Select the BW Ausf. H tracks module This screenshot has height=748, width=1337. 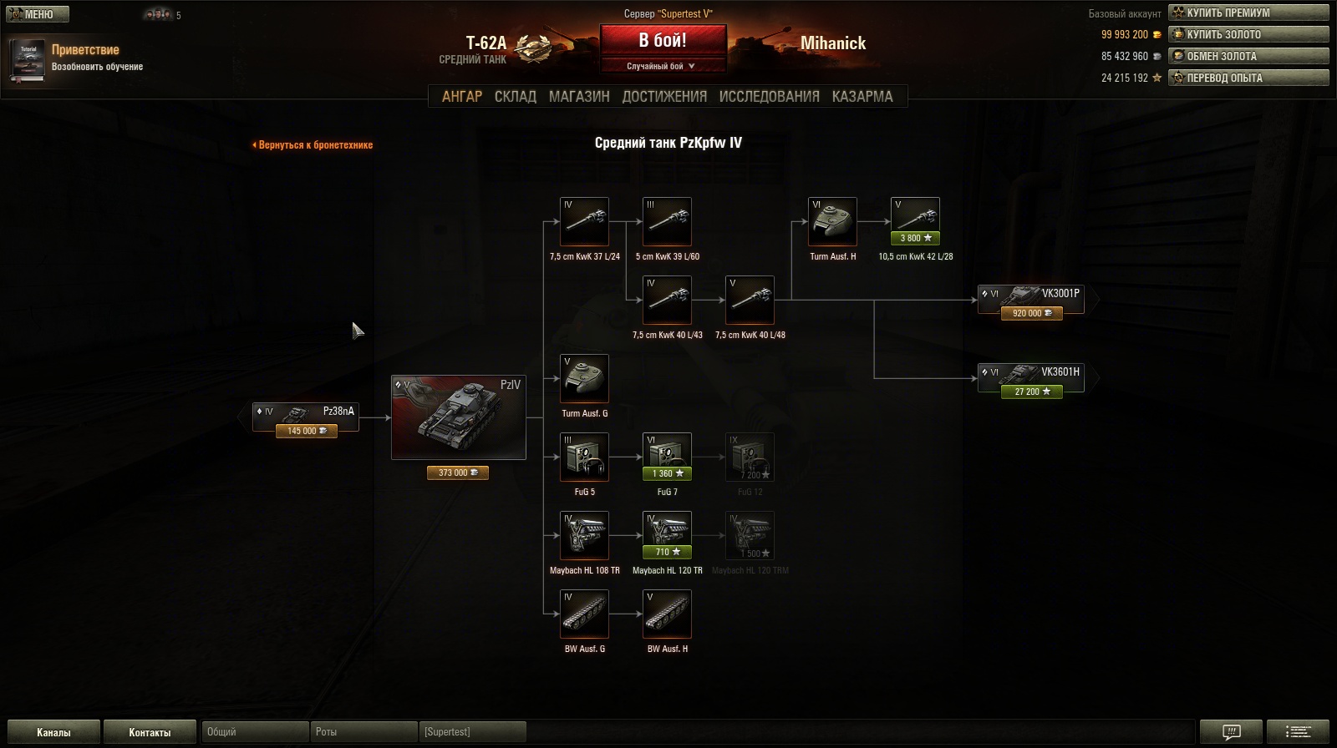point(667,614)
